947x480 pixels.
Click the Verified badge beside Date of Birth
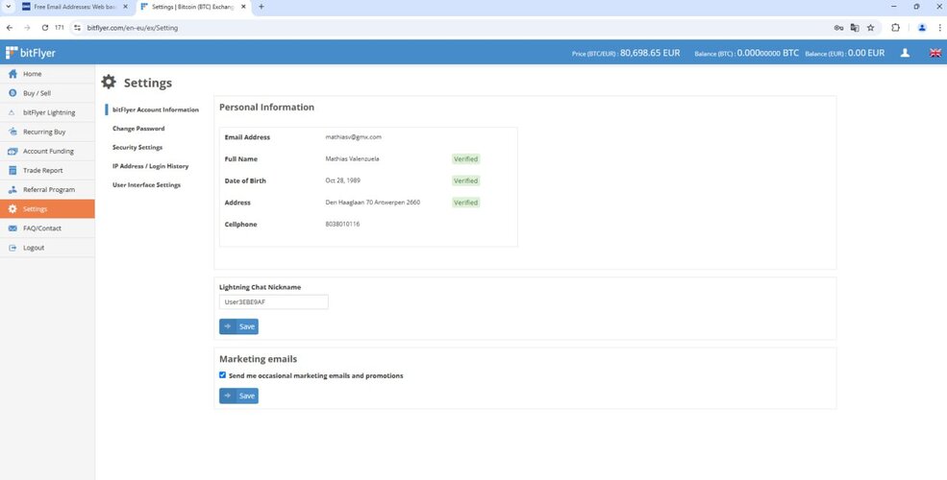(465, 180)
